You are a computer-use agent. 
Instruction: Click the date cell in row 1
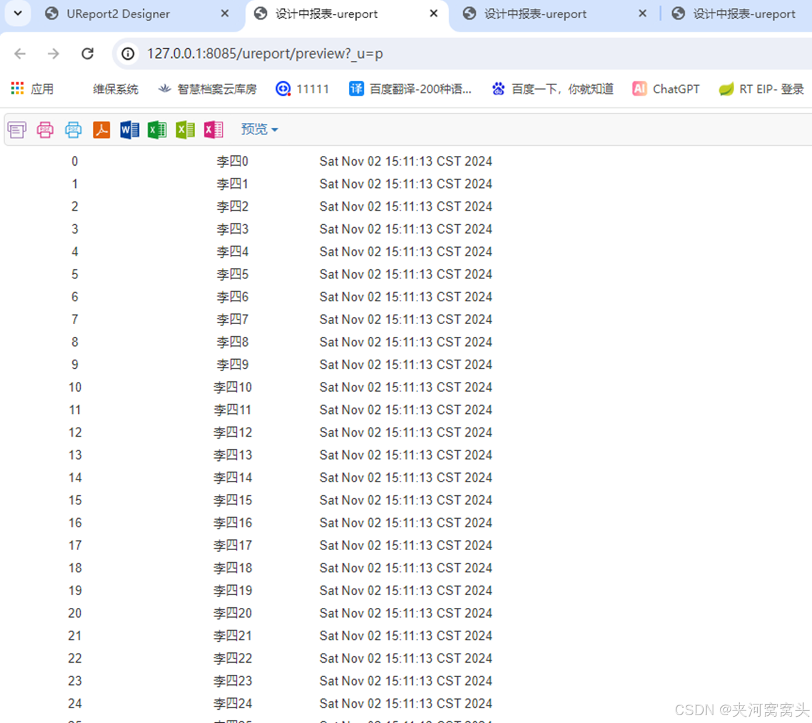[406, 184]
